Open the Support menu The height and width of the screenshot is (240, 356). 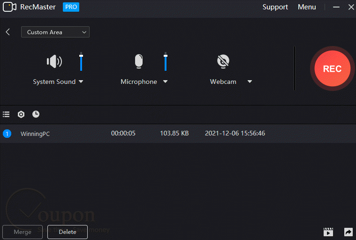coord(275,7)
